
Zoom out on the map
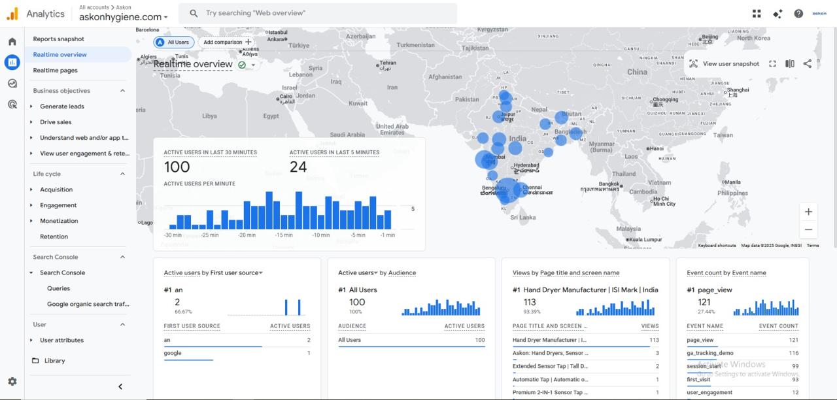click(x=809, y=229)
